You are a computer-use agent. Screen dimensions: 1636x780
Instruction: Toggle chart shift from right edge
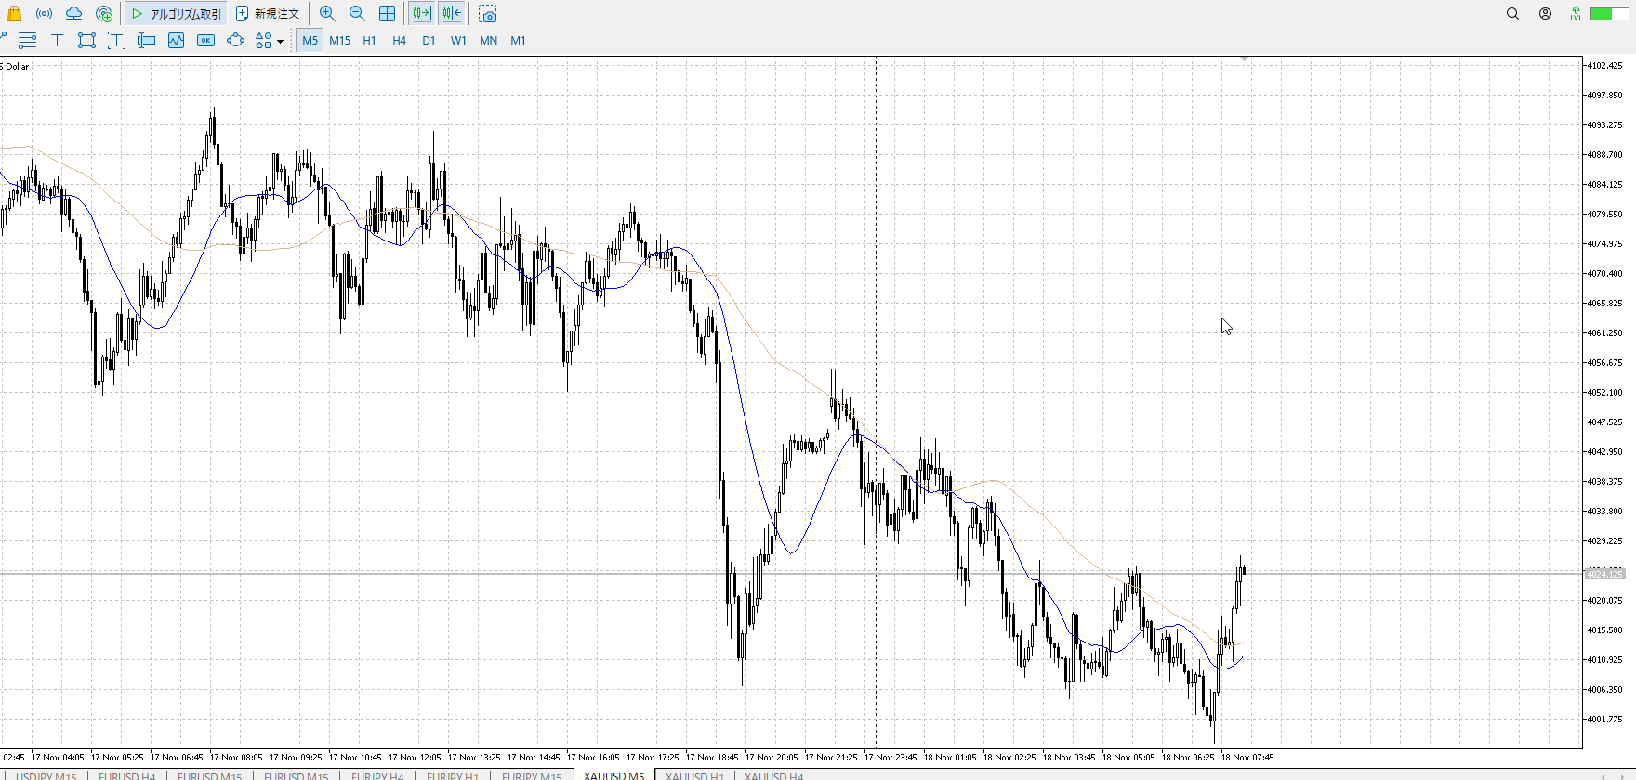[452, 14]
